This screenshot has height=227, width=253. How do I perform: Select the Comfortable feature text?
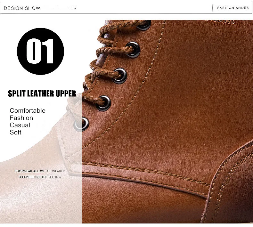28,111
